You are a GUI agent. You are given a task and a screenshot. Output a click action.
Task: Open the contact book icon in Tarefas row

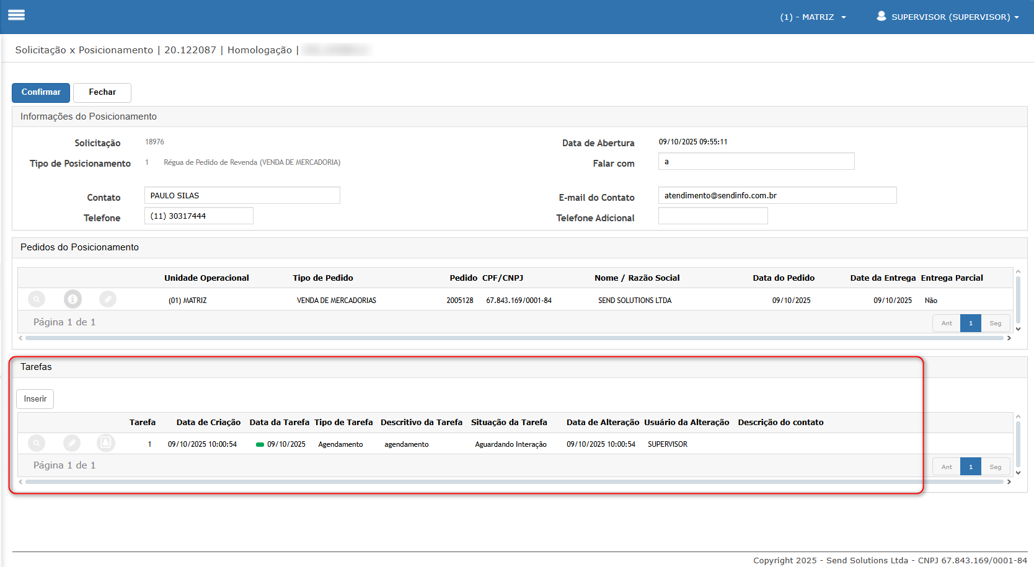106,443
